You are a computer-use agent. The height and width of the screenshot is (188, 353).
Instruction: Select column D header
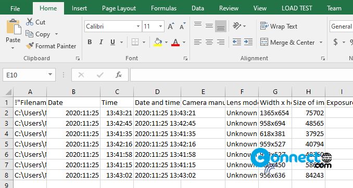tap(157, 91)
